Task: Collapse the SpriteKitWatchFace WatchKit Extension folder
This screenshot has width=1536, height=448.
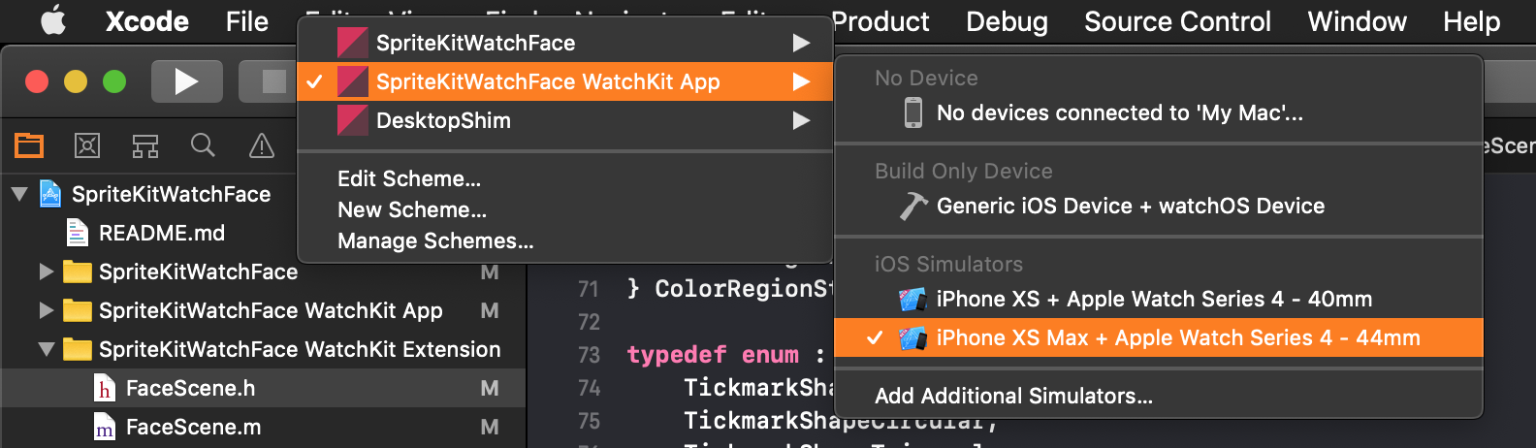Action: pyautogui.click(x=46, y=349)
